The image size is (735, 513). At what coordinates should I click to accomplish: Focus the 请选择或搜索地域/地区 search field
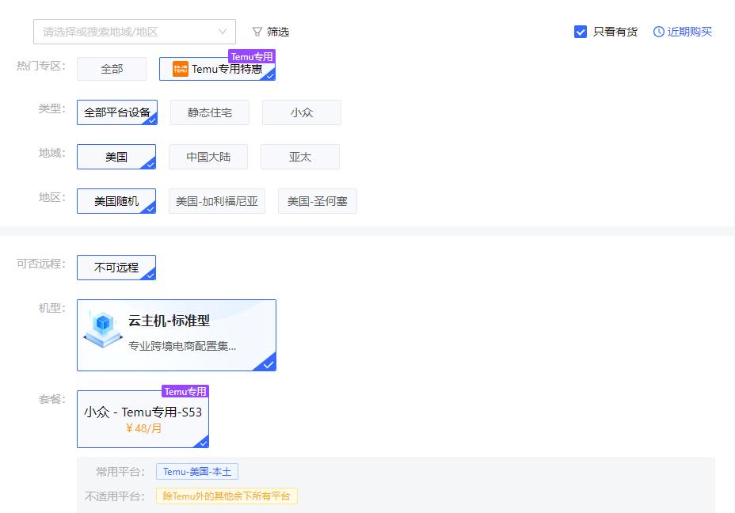pyautogui.click(x=135, y=32)
